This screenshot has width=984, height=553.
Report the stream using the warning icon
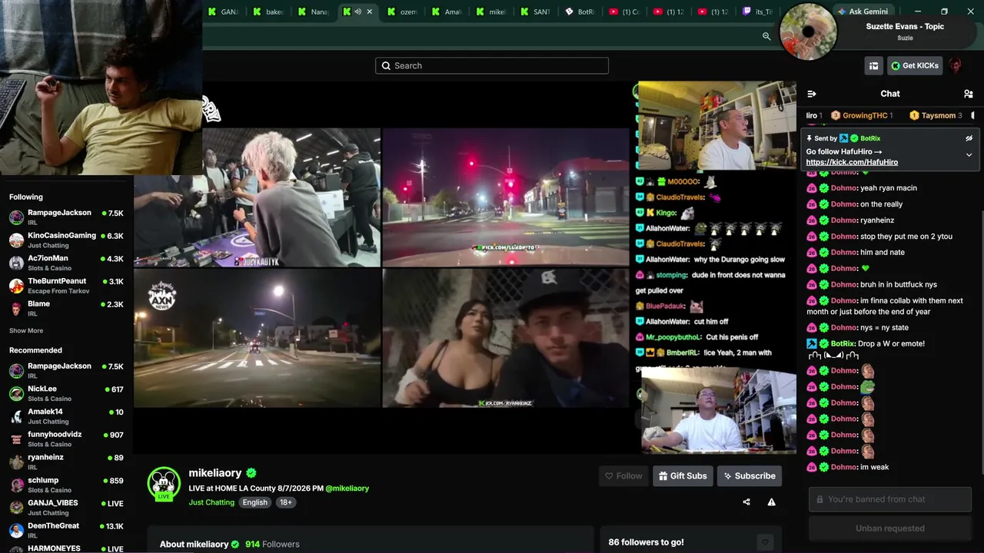[771, 502]
